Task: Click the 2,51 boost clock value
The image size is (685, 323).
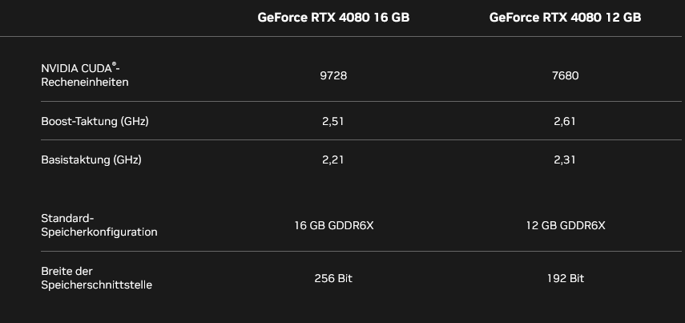Action: (x=333, y=121)
